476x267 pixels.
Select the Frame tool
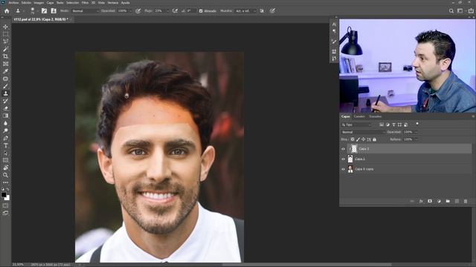[x=5, y=64]
